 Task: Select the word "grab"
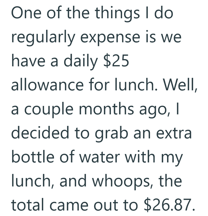[x=112, y=134]
